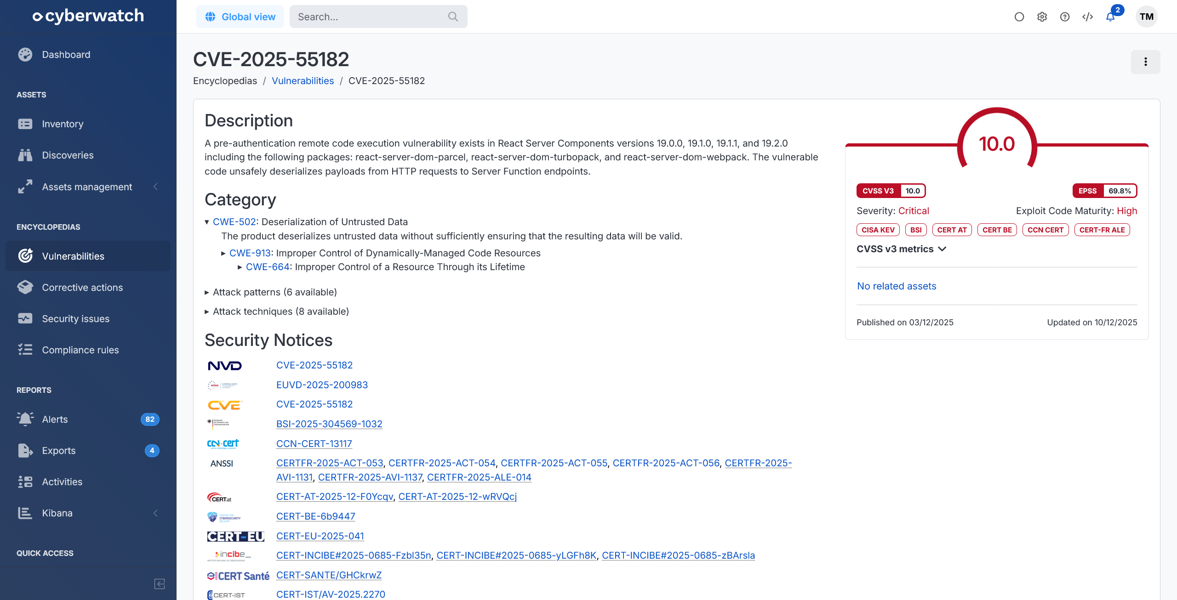Open Security issues in sidebar
Image resolution: width=1177 pixels, height=600 pixels.
(x=88, y=319)
